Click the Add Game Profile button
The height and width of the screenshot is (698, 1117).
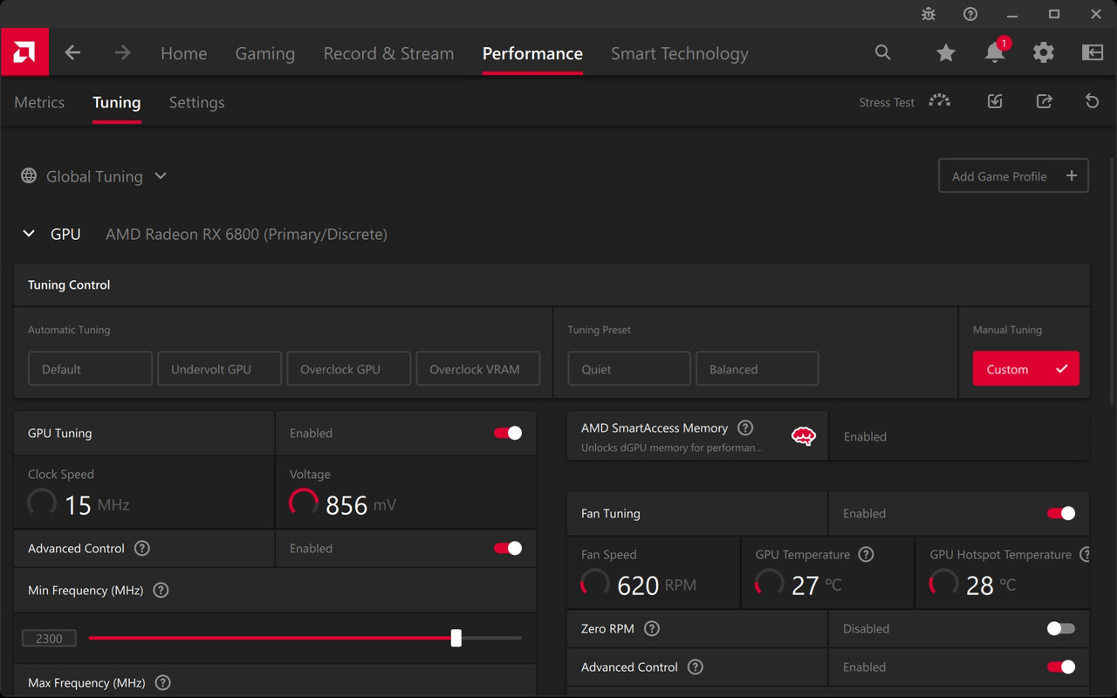pos(1013,175)
